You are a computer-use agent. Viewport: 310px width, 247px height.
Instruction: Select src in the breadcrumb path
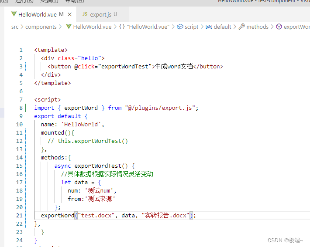point(15,27)
